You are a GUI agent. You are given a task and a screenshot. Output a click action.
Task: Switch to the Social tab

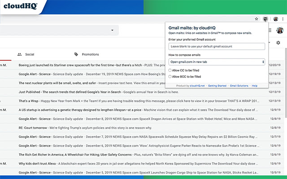26,55
